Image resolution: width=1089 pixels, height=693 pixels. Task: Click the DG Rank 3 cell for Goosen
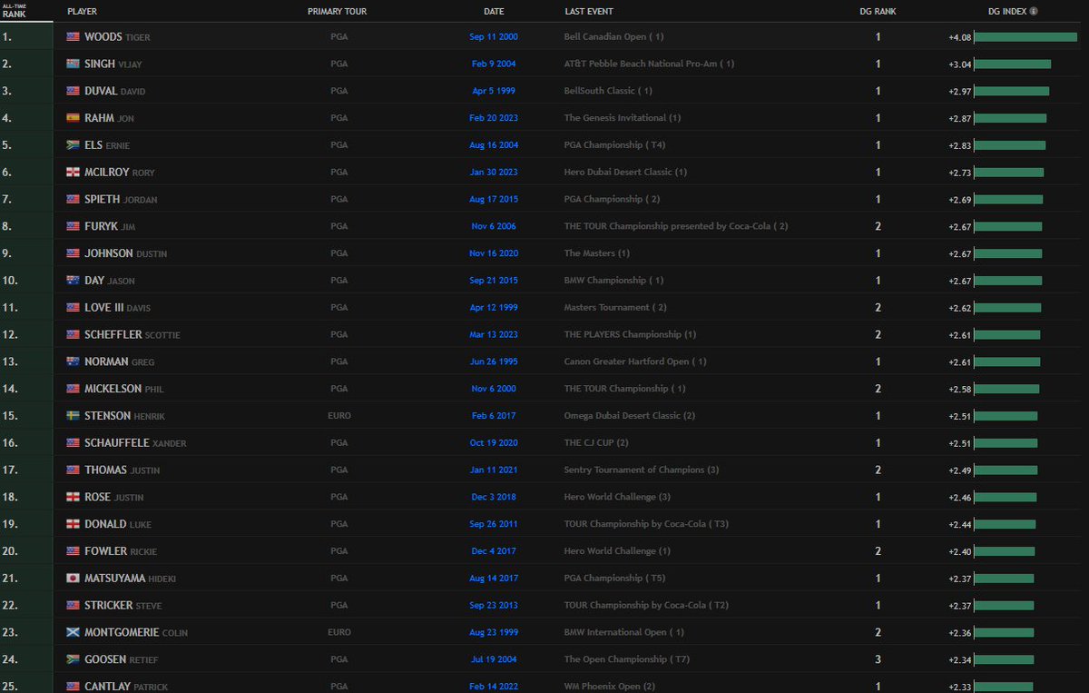tap(878, 659)
